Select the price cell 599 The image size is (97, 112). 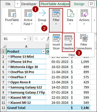point(80,97)
